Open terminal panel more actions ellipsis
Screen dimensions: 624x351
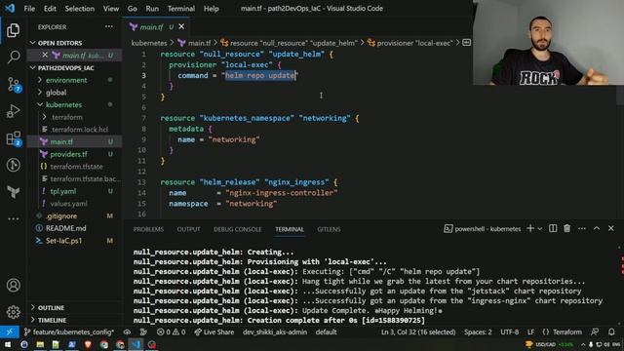click(x=582, y=228)
